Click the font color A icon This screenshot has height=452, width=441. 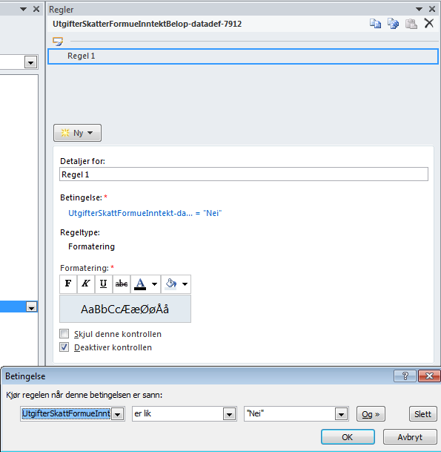(140, 284)
